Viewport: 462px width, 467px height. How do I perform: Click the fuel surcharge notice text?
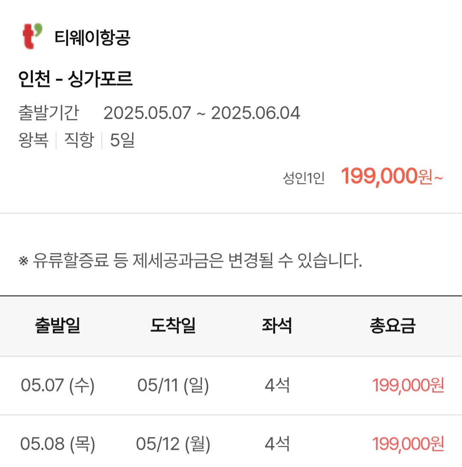click(x=191, y=261)
